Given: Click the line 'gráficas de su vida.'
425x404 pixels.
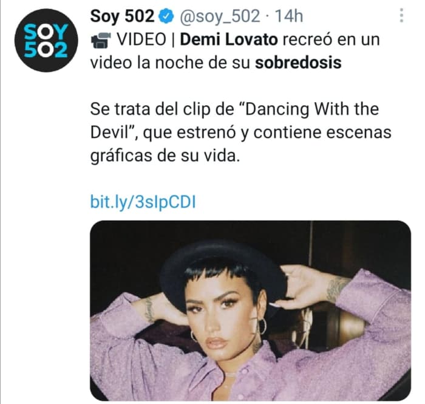Looking at the screenshot, I should click(x=165, y=156).
